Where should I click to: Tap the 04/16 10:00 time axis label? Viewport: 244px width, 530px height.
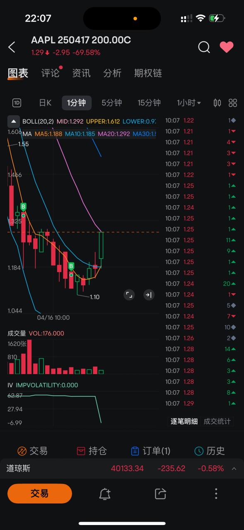[53, 318]
